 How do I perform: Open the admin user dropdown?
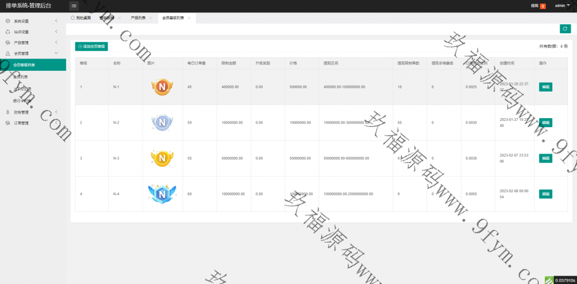pos(561,6)
